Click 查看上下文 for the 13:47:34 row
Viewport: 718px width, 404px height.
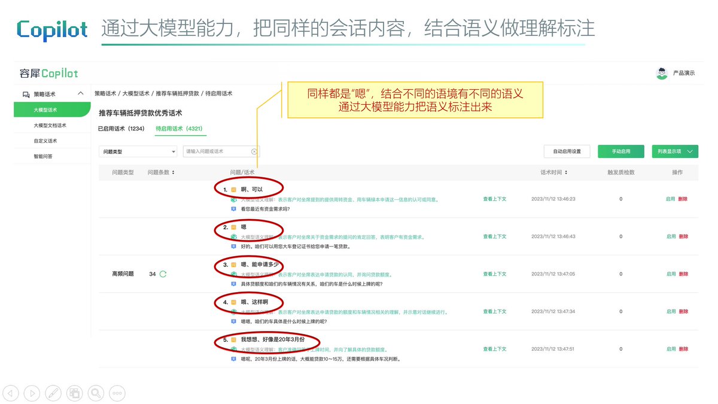[x=495, y=312]
